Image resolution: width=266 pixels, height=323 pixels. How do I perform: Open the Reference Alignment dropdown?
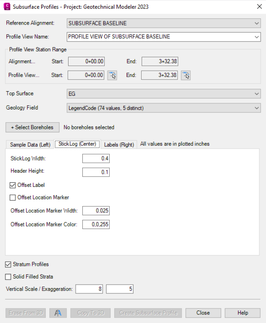[164, 23]
